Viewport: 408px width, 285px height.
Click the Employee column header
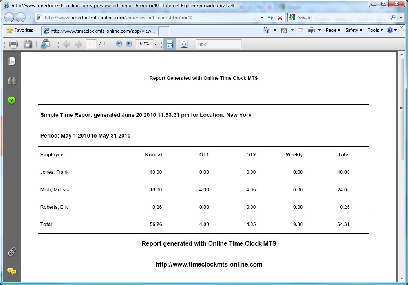(52, 155)
